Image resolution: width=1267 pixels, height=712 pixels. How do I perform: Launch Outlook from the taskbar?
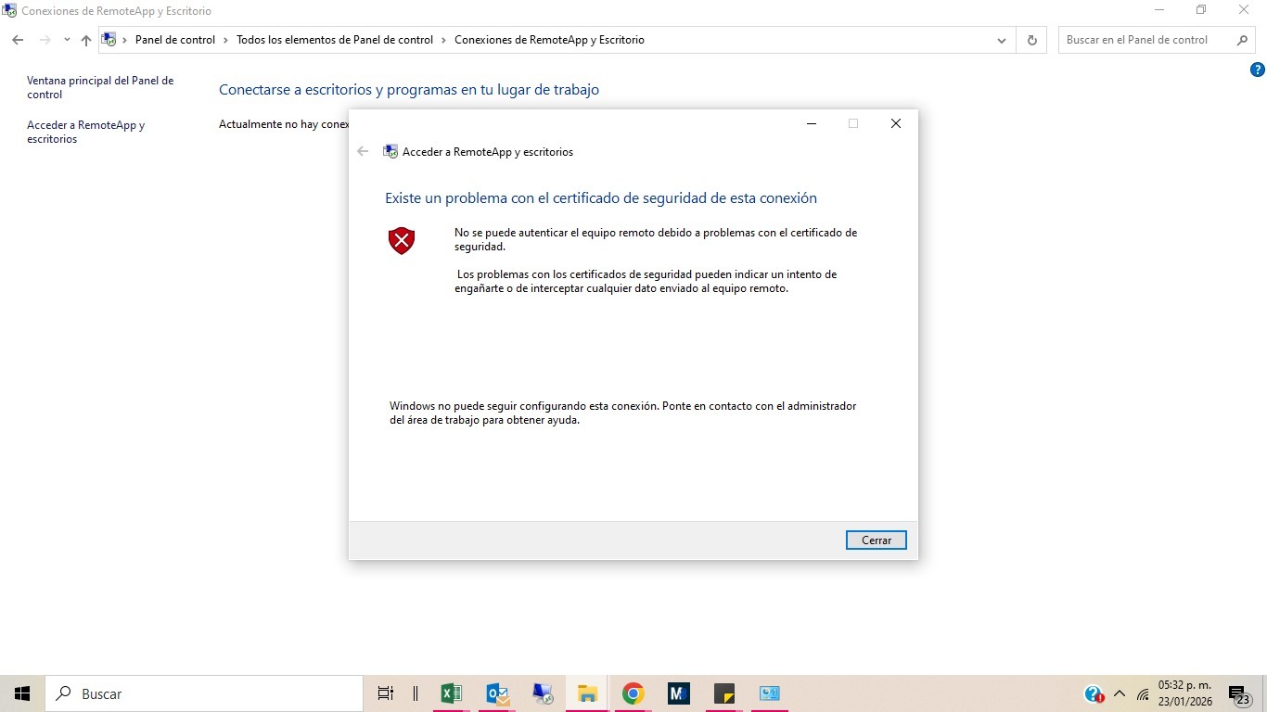click(498, 693)
